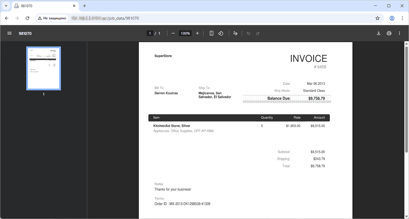This screenshot has width=409, height=219.
Task: Print the invoice document
Action: [x=389, y=33]
